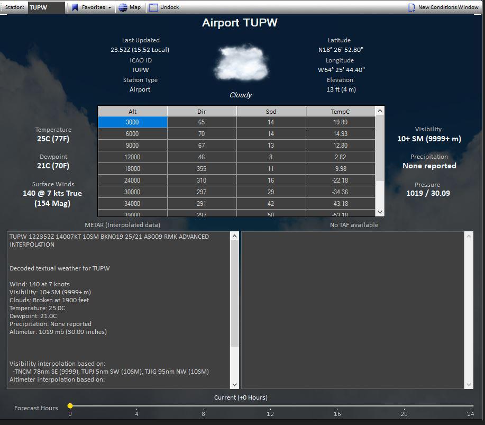Click the 16 mark on forecast slider
This screenshot has width=485, height=425.
click(337, 413)
